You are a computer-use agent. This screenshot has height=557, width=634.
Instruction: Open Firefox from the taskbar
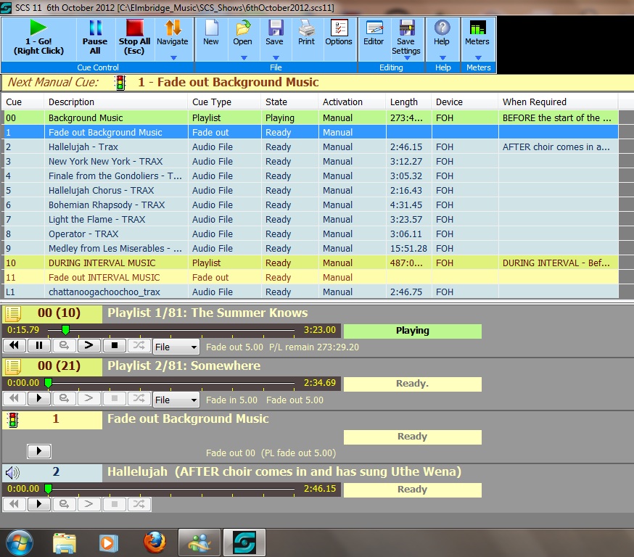154,542
